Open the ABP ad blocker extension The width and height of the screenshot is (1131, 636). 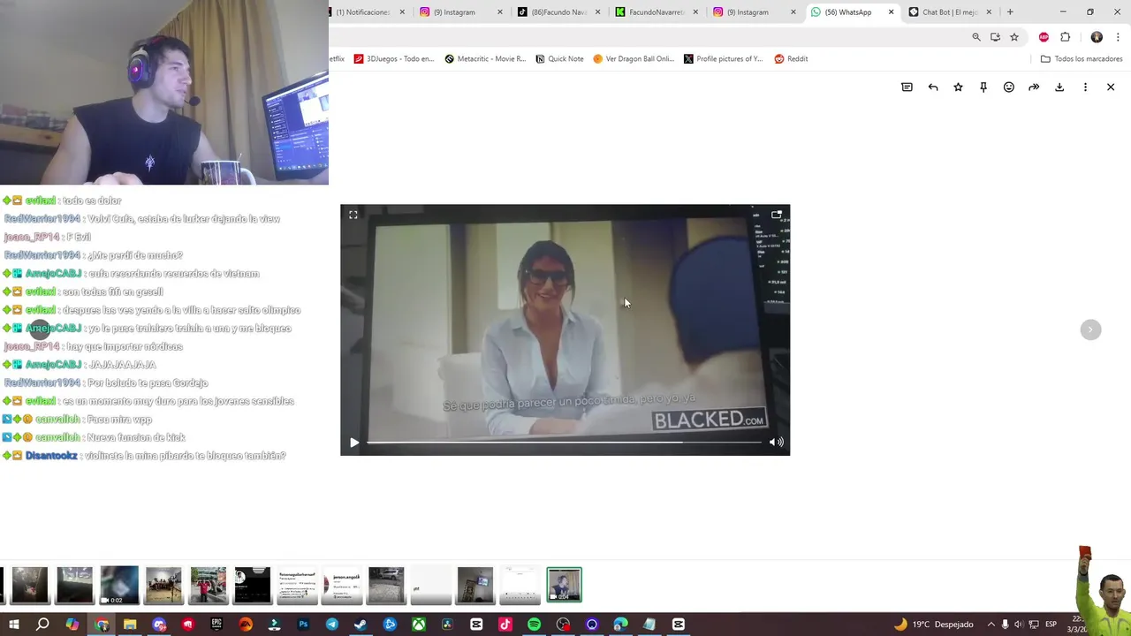pos(1044,37)
